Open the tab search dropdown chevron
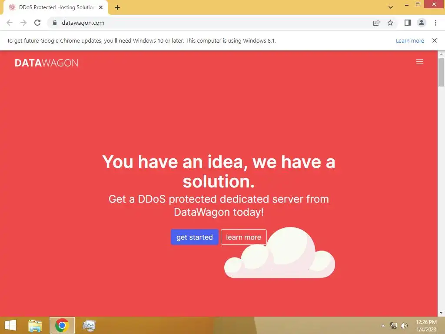The image size is (445, 334). 391,7
